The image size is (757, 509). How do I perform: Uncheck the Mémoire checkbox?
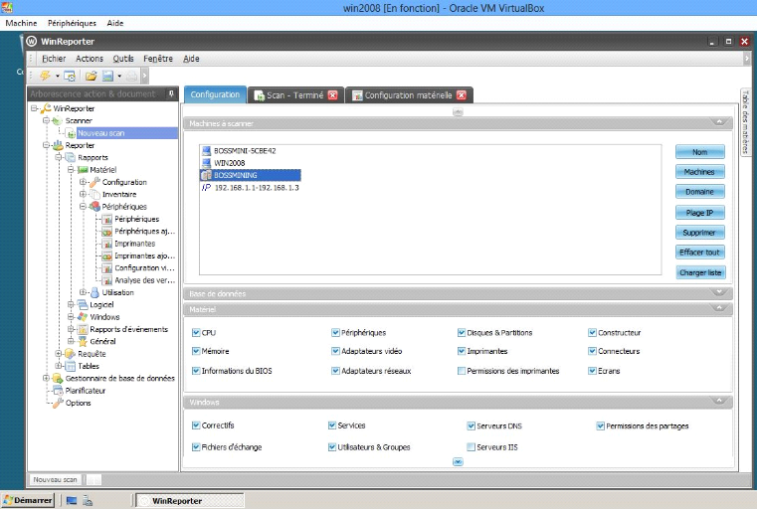[x=196, y=351]
